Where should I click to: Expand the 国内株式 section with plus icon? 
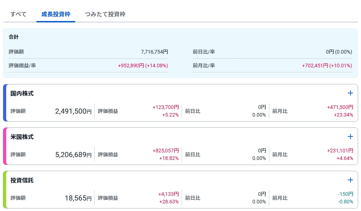point(350,93)
